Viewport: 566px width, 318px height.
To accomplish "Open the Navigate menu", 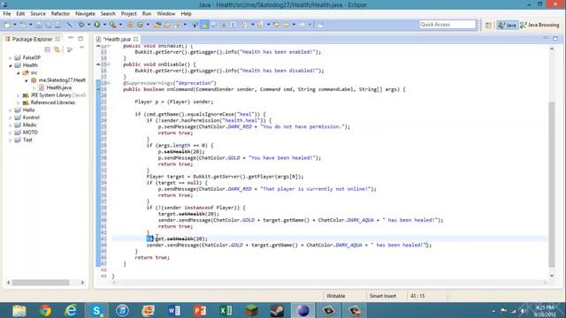I will tap(85, 14).
